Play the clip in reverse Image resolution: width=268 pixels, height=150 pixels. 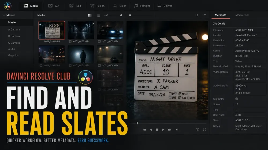click(151, 129)
